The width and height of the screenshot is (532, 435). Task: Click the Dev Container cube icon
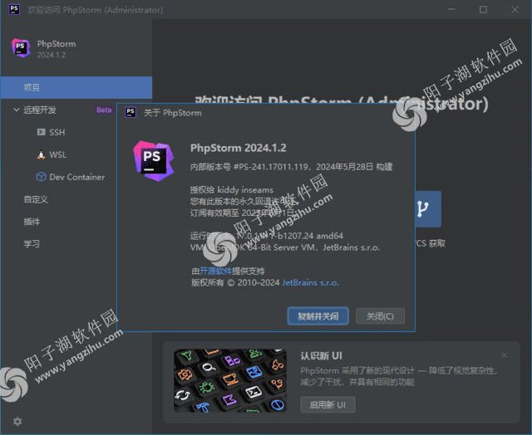pos(41,177)
